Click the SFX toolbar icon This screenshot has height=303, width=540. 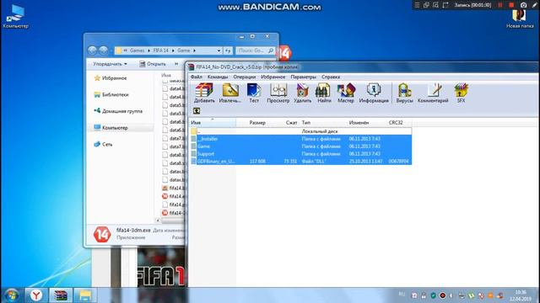(461, 93)
